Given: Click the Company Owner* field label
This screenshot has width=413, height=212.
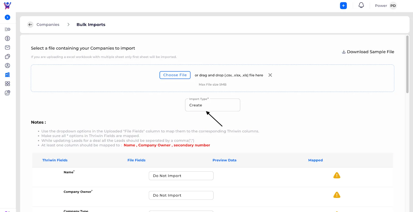Looking at the screenshot, I should point(78,192).
